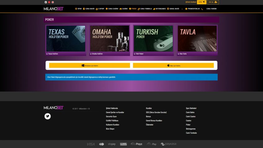Open Canlı Bahis in navigation
This screenshot has width=263, height=148.
click(89, 9)
